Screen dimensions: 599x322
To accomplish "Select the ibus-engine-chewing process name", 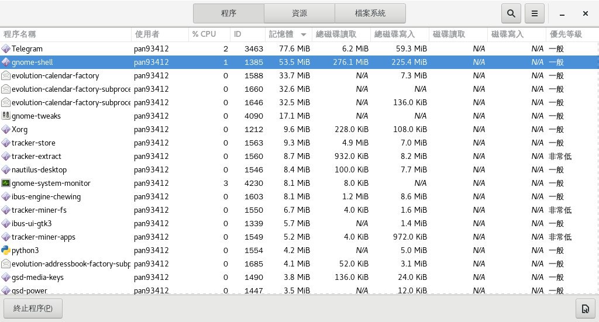I will (x=46, y=197).
